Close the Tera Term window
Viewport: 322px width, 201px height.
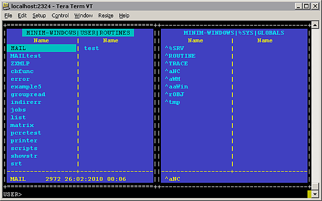[315, 6]
